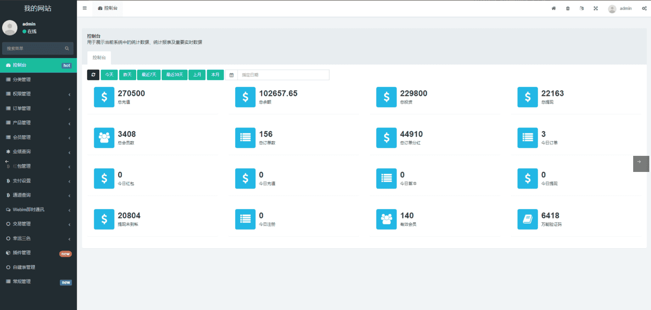The width and height of the screenshot is (651, 310).
Task: Click the calendar icon beside date field
Action: pyautogui.click(x=231, y=75)
